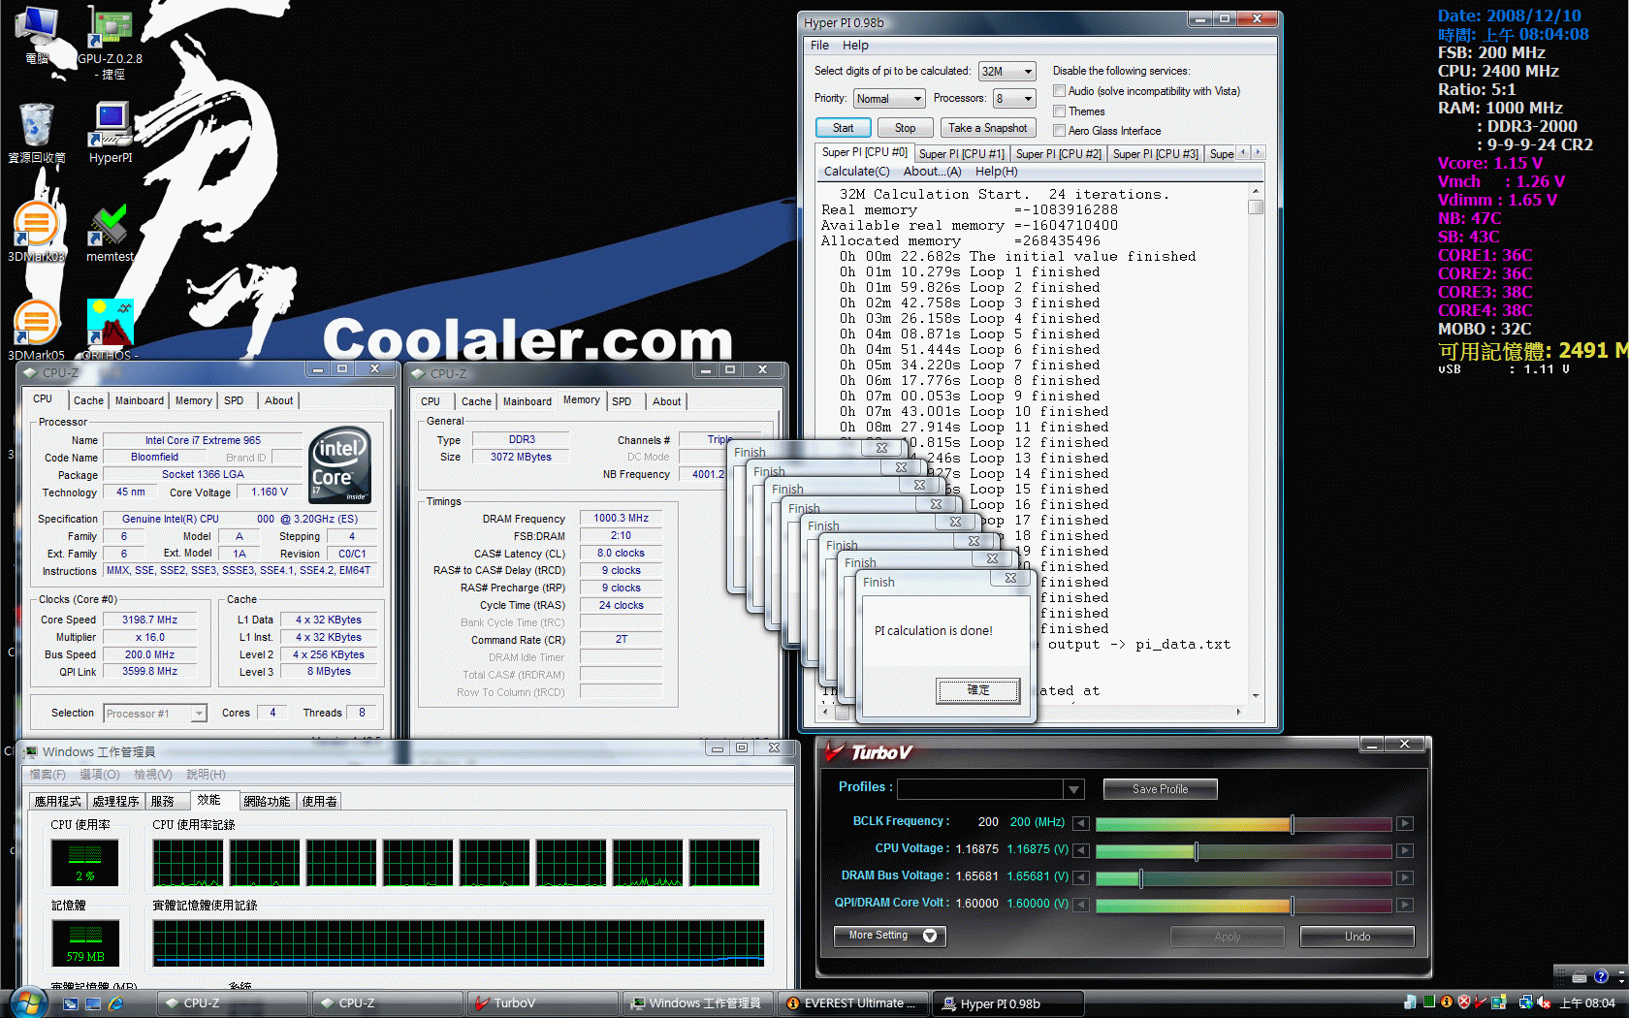Confirm the PI calculation done dialog

tap(977, 690)
